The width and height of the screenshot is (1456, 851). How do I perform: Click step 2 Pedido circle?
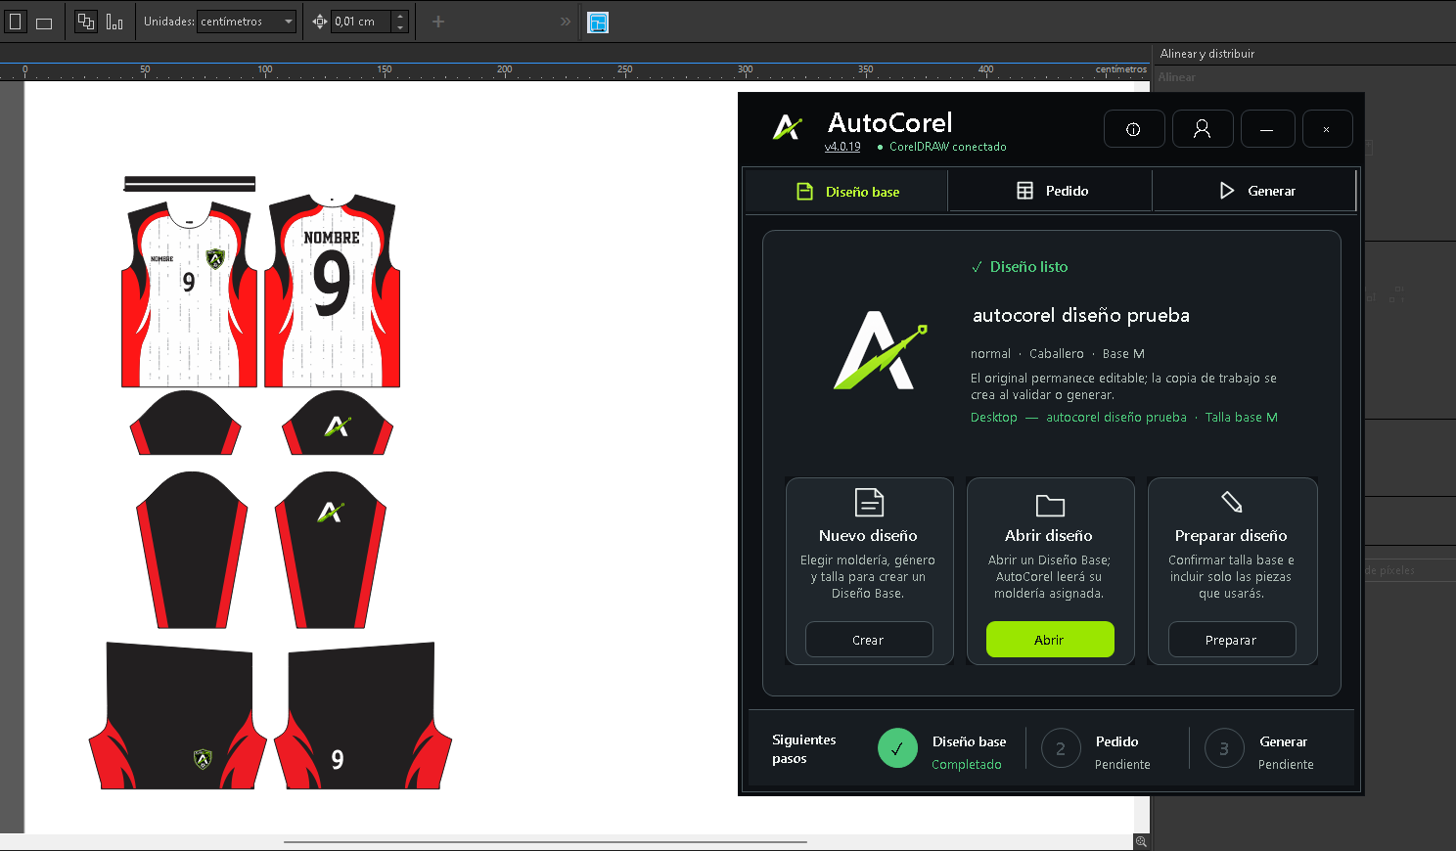click(1061, 749)
